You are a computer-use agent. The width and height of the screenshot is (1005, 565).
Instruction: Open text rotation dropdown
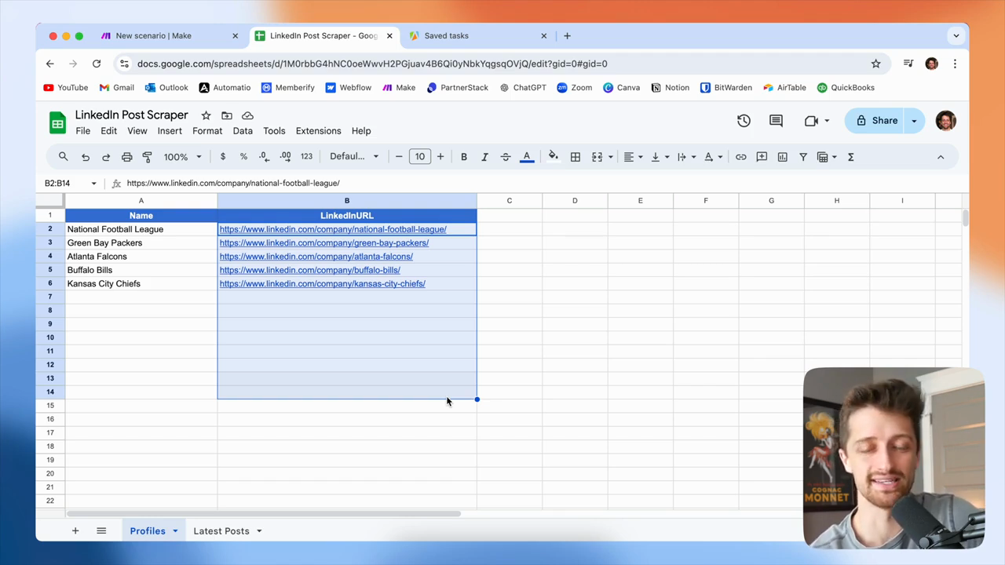tap(713, 157)
